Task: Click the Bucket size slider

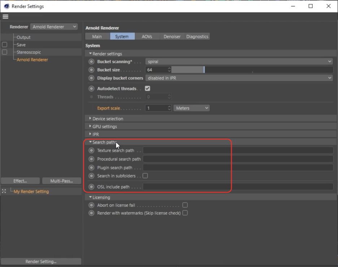Action: (x=252, y=70)
